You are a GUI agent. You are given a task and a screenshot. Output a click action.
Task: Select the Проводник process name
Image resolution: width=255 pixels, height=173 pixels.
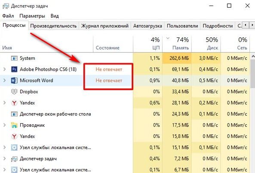(32, 125)
